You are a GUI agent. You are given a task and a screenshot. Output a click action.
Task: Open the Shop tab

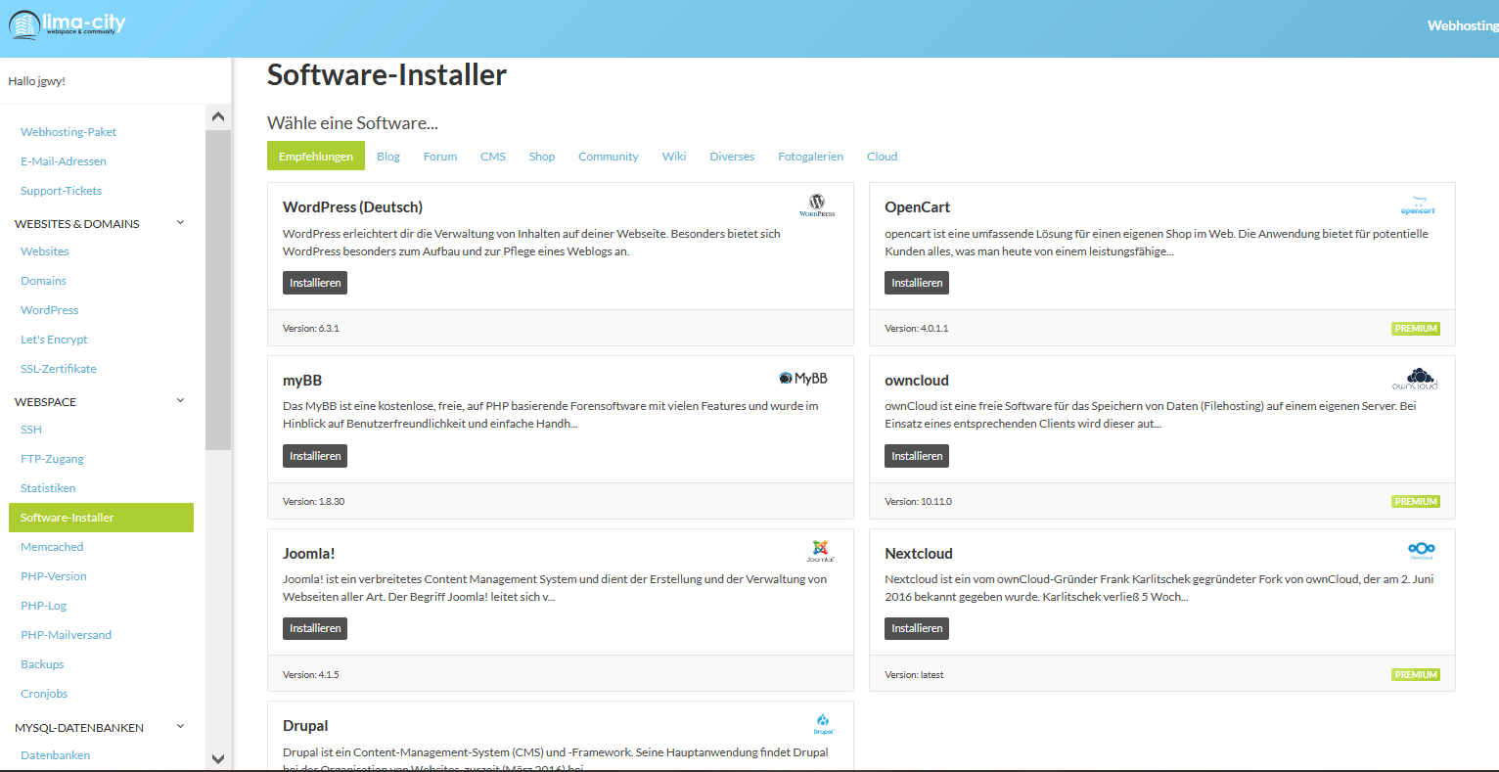pos(542,157)
